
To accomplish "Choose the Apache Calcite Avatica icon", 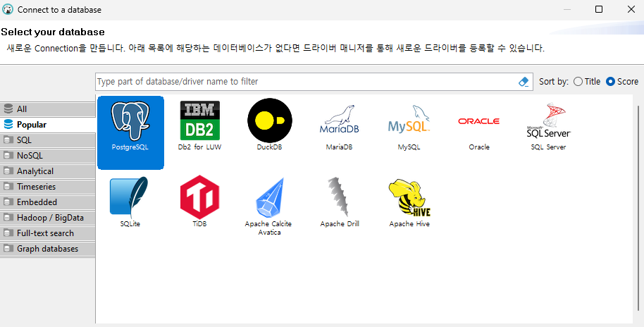I will coord(269,197).
